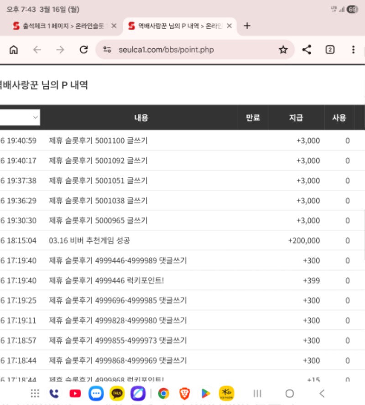Close the 역배사랑꾼 님의 P 내역 tab

point(229,26)
